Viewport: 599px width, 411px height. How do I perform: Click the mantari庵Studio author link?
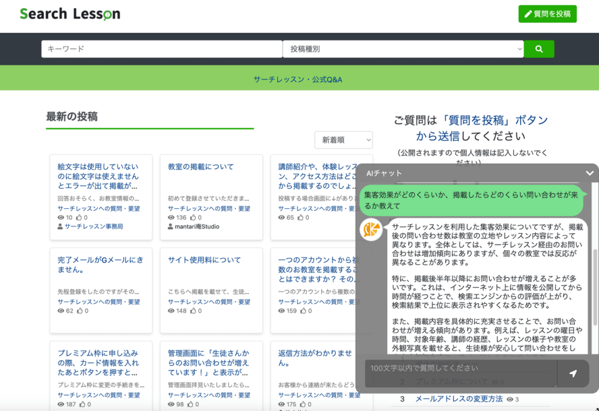(x=197, y=226)
